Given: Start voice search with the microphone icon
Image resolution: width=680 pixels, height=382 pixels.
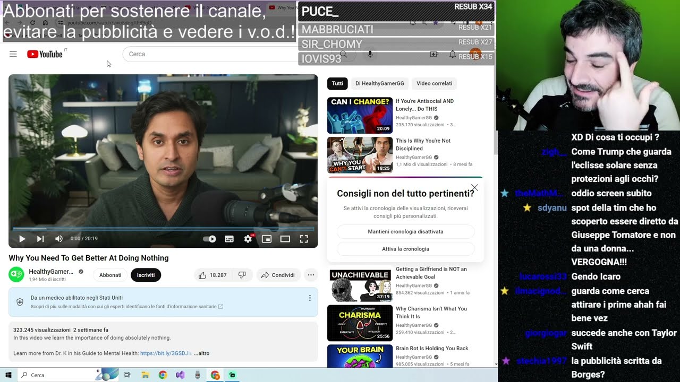Looking at the screenshot, I should pos(370,54).
